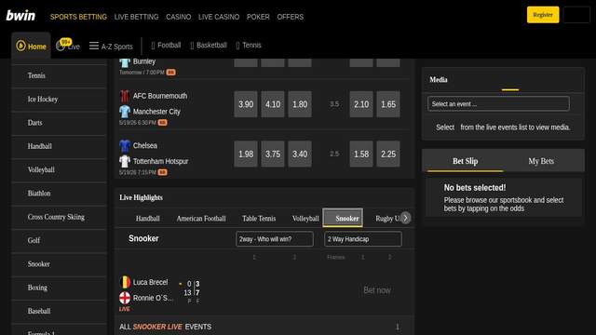This screenshot has height=335, width=596.
Task: Go to the Casino section
Action: tap(178, 17)
